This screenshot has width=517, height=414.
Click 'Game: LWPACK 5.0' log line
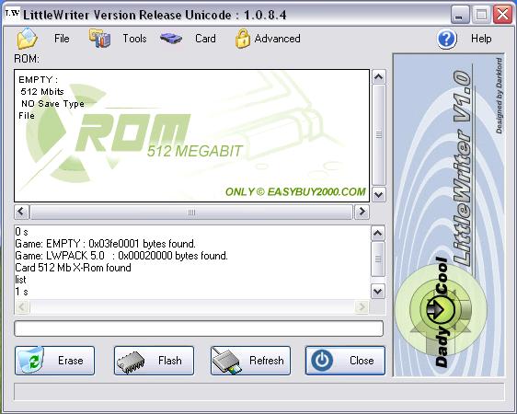[x=121, y=256]
